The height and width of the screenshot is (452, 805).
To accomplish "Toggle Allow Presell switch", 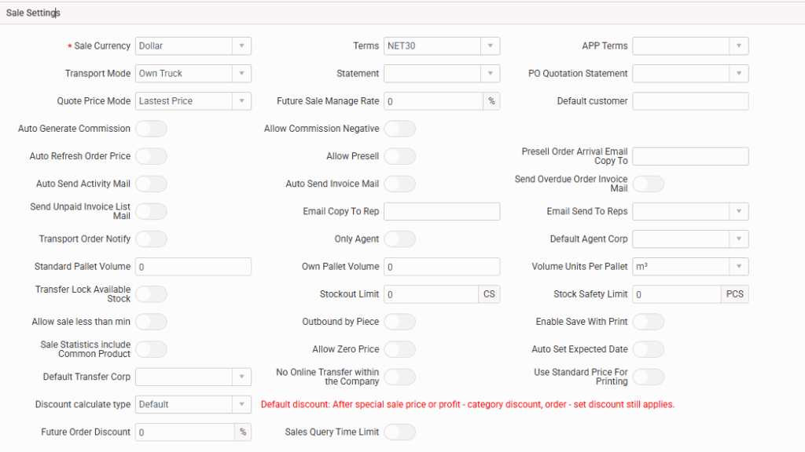I will point(399,156).
